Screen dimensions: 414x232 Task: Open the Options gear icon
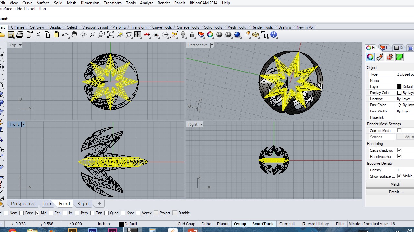256,34
